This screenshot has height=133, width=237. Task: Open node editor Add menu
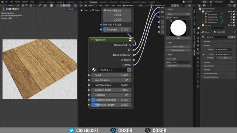coord(113,6)
